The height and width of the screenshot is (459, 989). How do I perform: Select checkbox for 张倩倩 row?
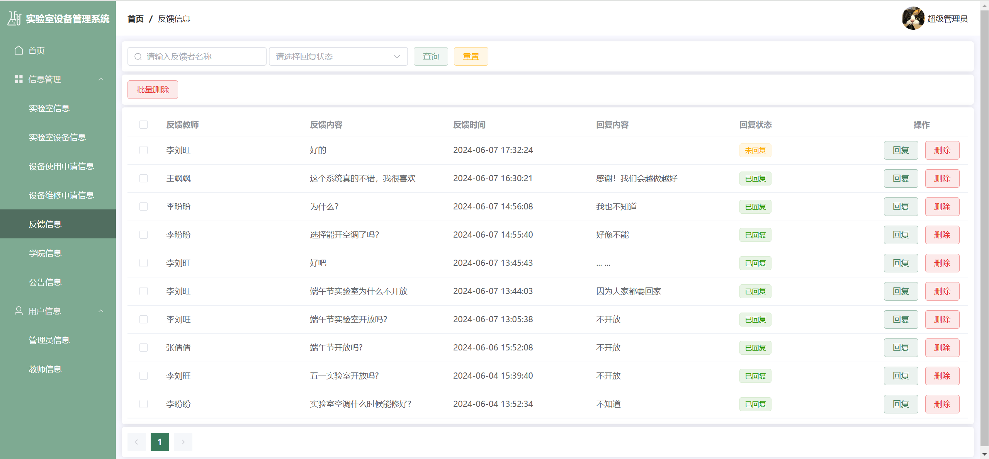pyautogui.click(x=143, y=348)
